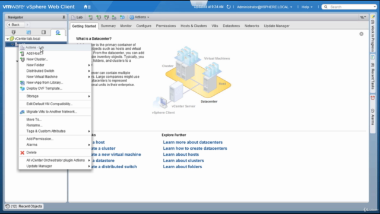Open the Work In Progress side panel
Screen dimensions: 380x214
coord(373,33)
